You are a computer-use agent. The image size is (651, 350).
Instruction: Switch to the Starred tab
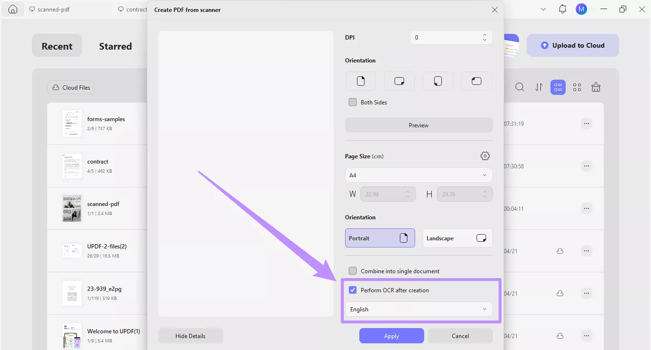pyautogui.click(x=115, y=46)
